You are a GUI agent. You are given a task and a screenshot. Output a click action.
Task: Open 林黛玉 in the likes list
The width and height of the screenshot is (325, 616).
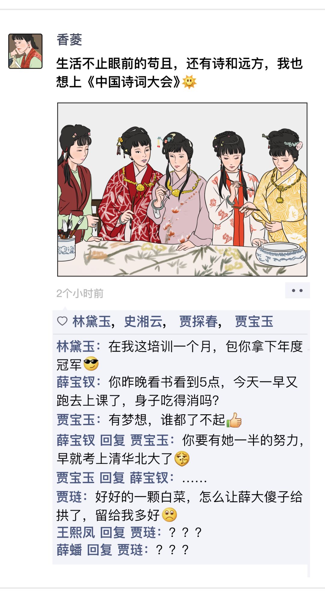coord(92,321)
